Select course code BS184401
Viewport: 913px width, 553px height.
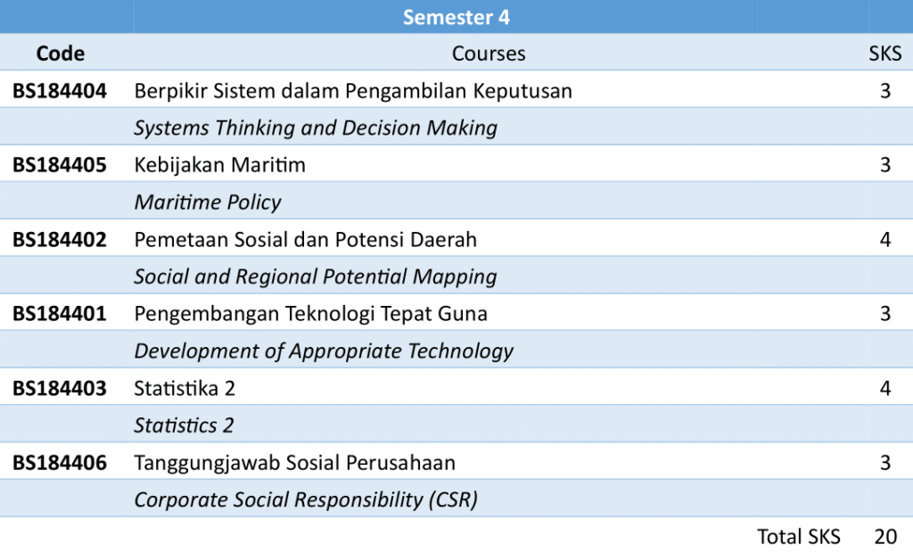click(59, 314)
